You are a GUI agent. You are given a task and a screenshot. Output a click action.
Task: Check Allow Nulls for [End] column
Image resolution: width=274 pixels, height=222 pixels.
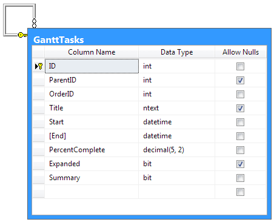tap(240, 136)
